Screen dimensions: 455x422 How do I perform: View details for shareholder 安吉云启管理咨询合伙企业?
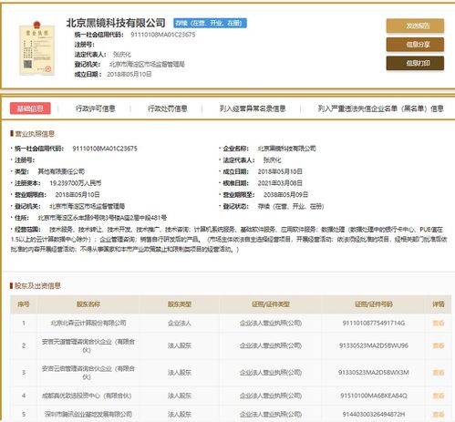pyautogui.click(x=438, y=373)
